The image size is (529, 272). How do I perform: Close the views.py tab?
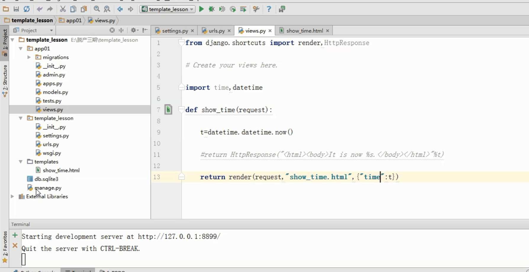pyautogui.click(x=270, y=31)
